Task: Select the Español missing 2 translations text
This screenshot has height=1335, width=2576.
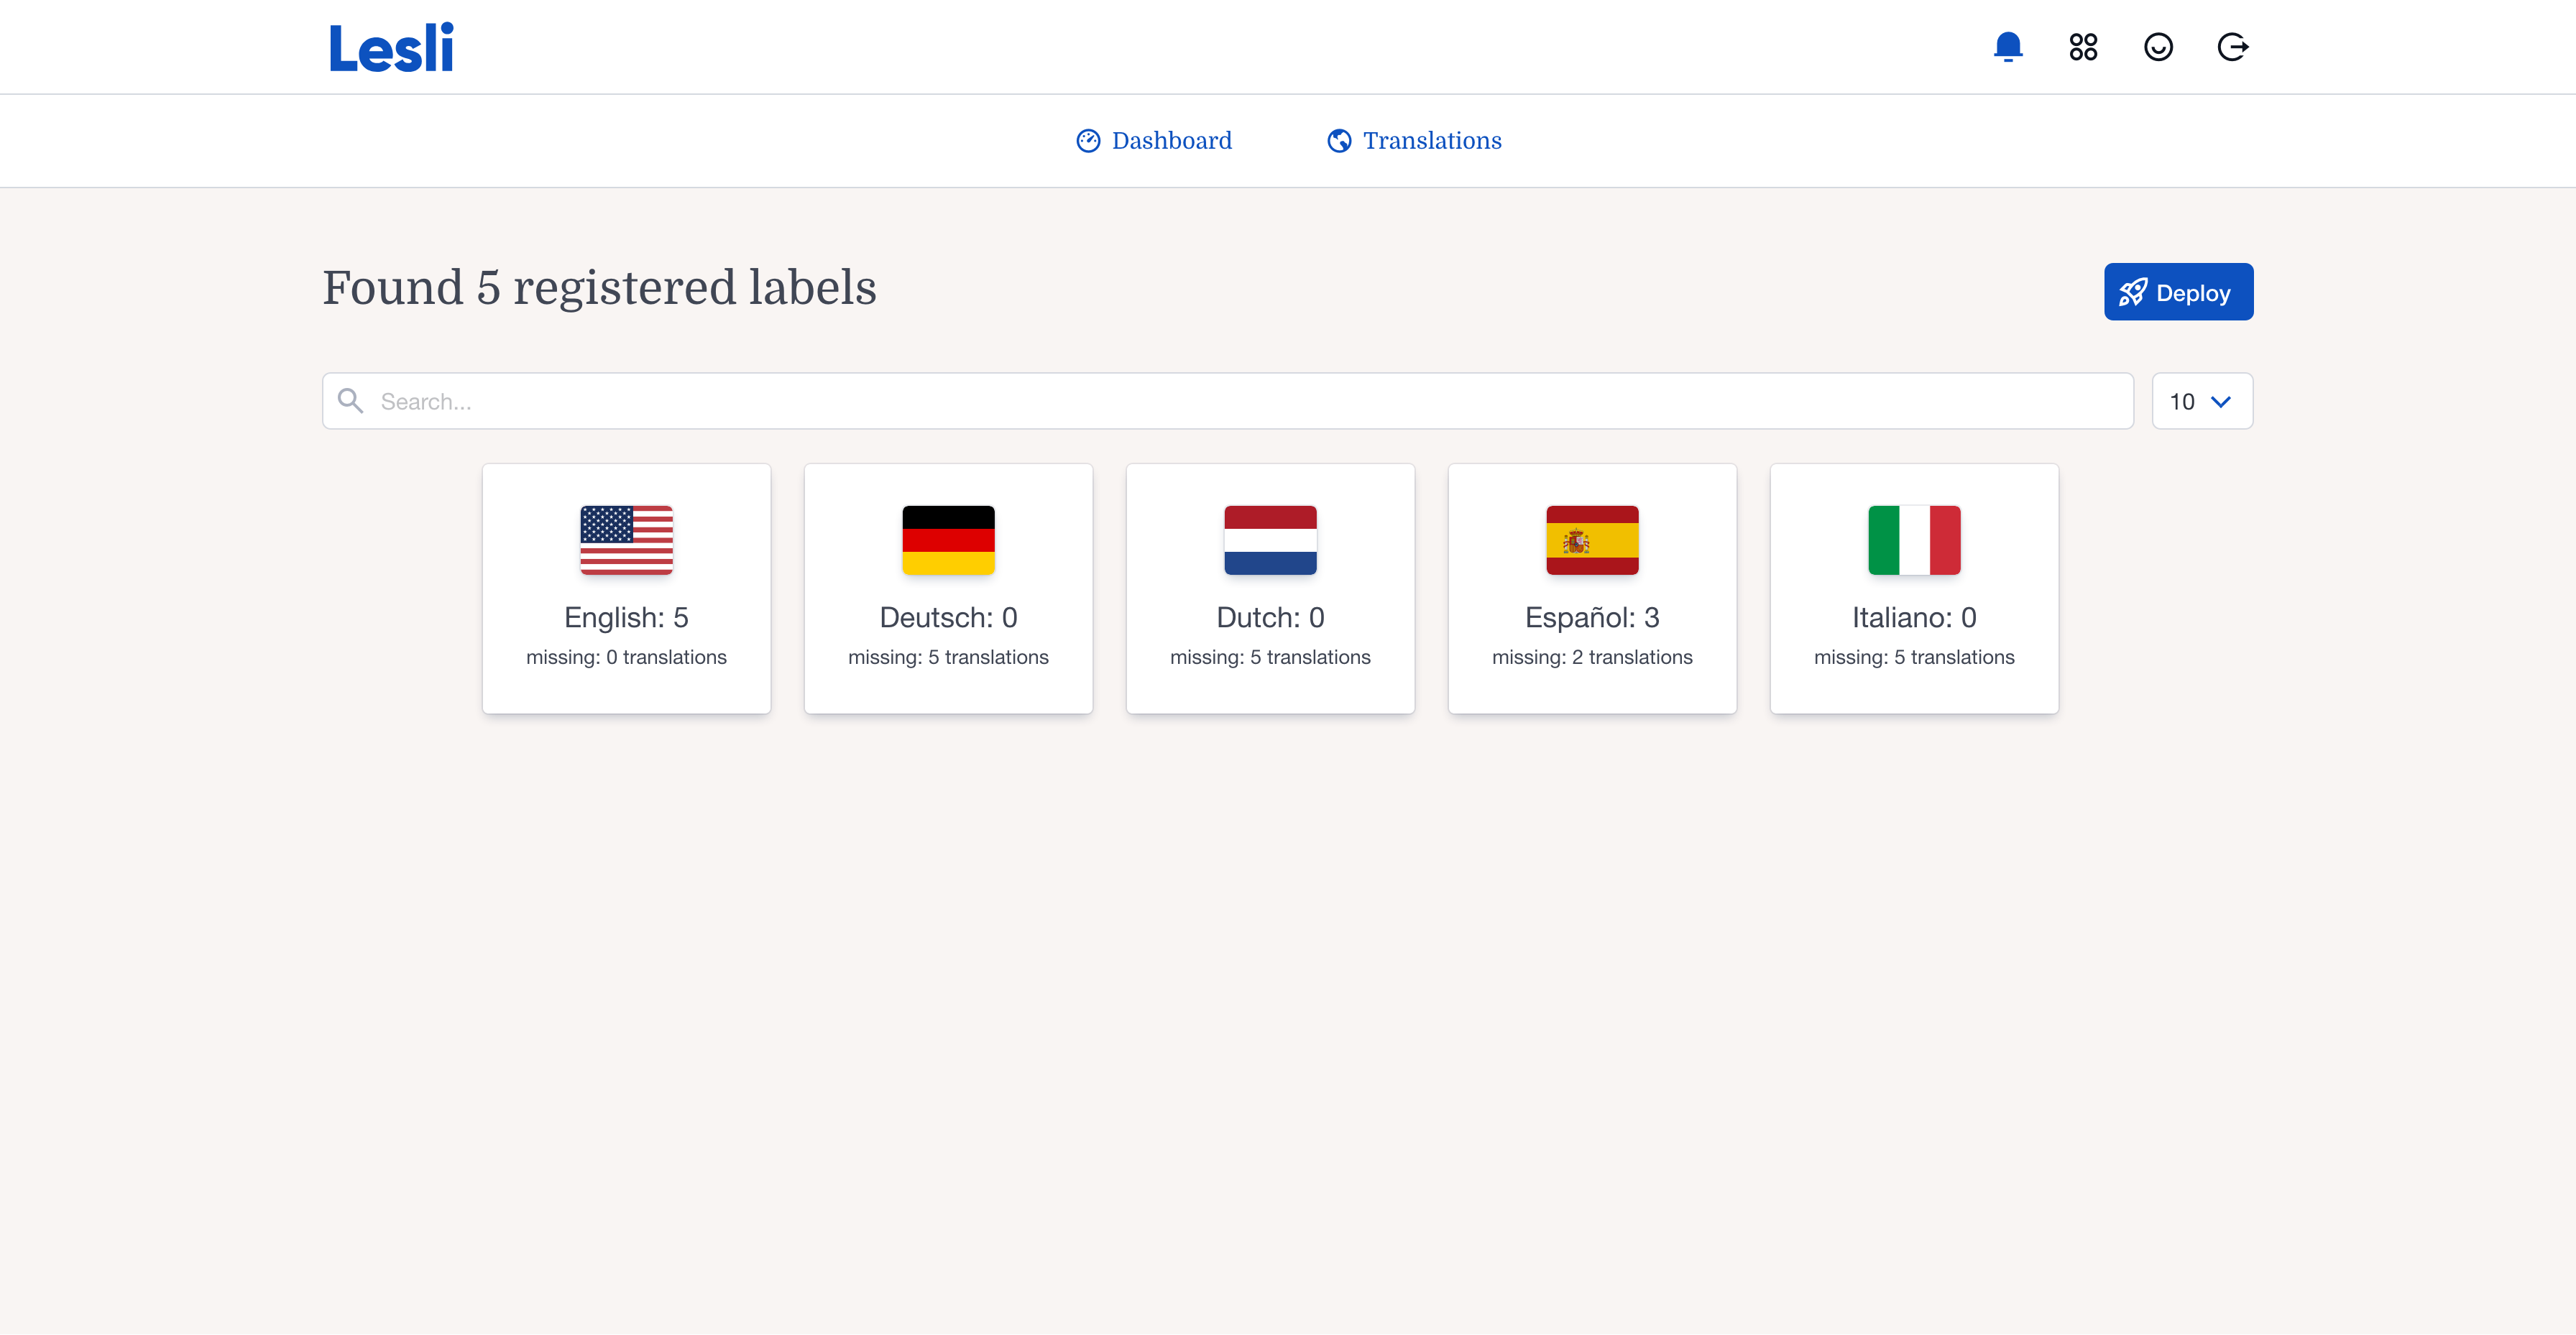Action: click(x=1592, y=657)
